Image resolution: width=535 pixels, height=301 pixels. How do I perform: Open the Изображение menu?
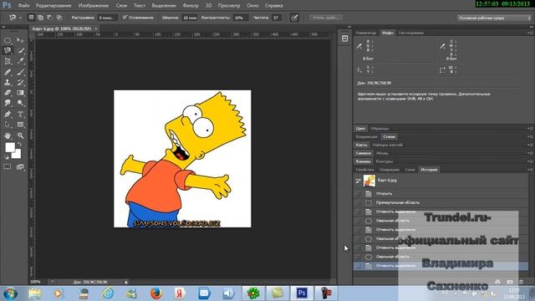click(x=94, y=6)
